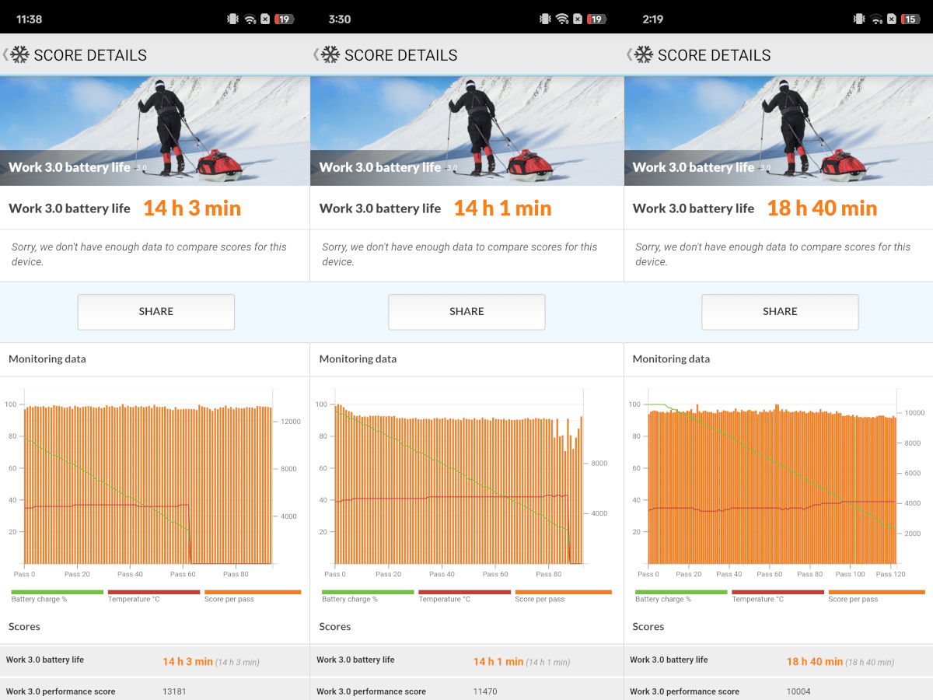Click the green Battery charge % legend on the 14 h 3 min screen

tap(57, 596)
